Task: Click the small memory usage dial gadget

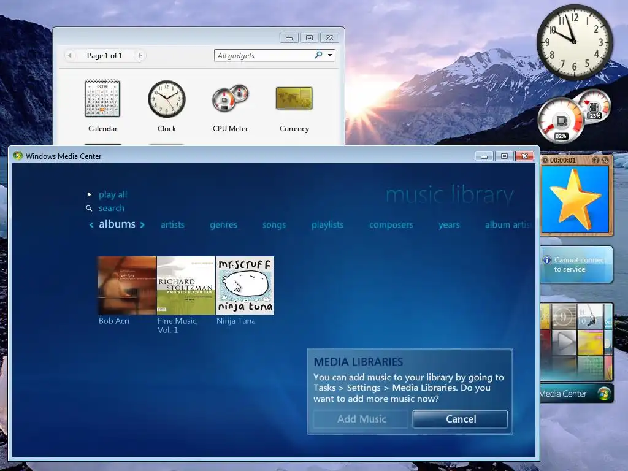Action: (x=594, y=105)
